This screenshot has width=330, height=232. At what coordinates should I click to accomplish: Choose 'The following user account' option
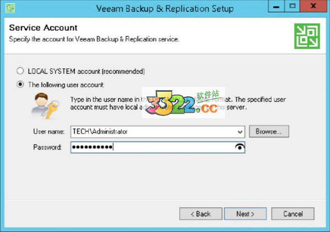20,85
